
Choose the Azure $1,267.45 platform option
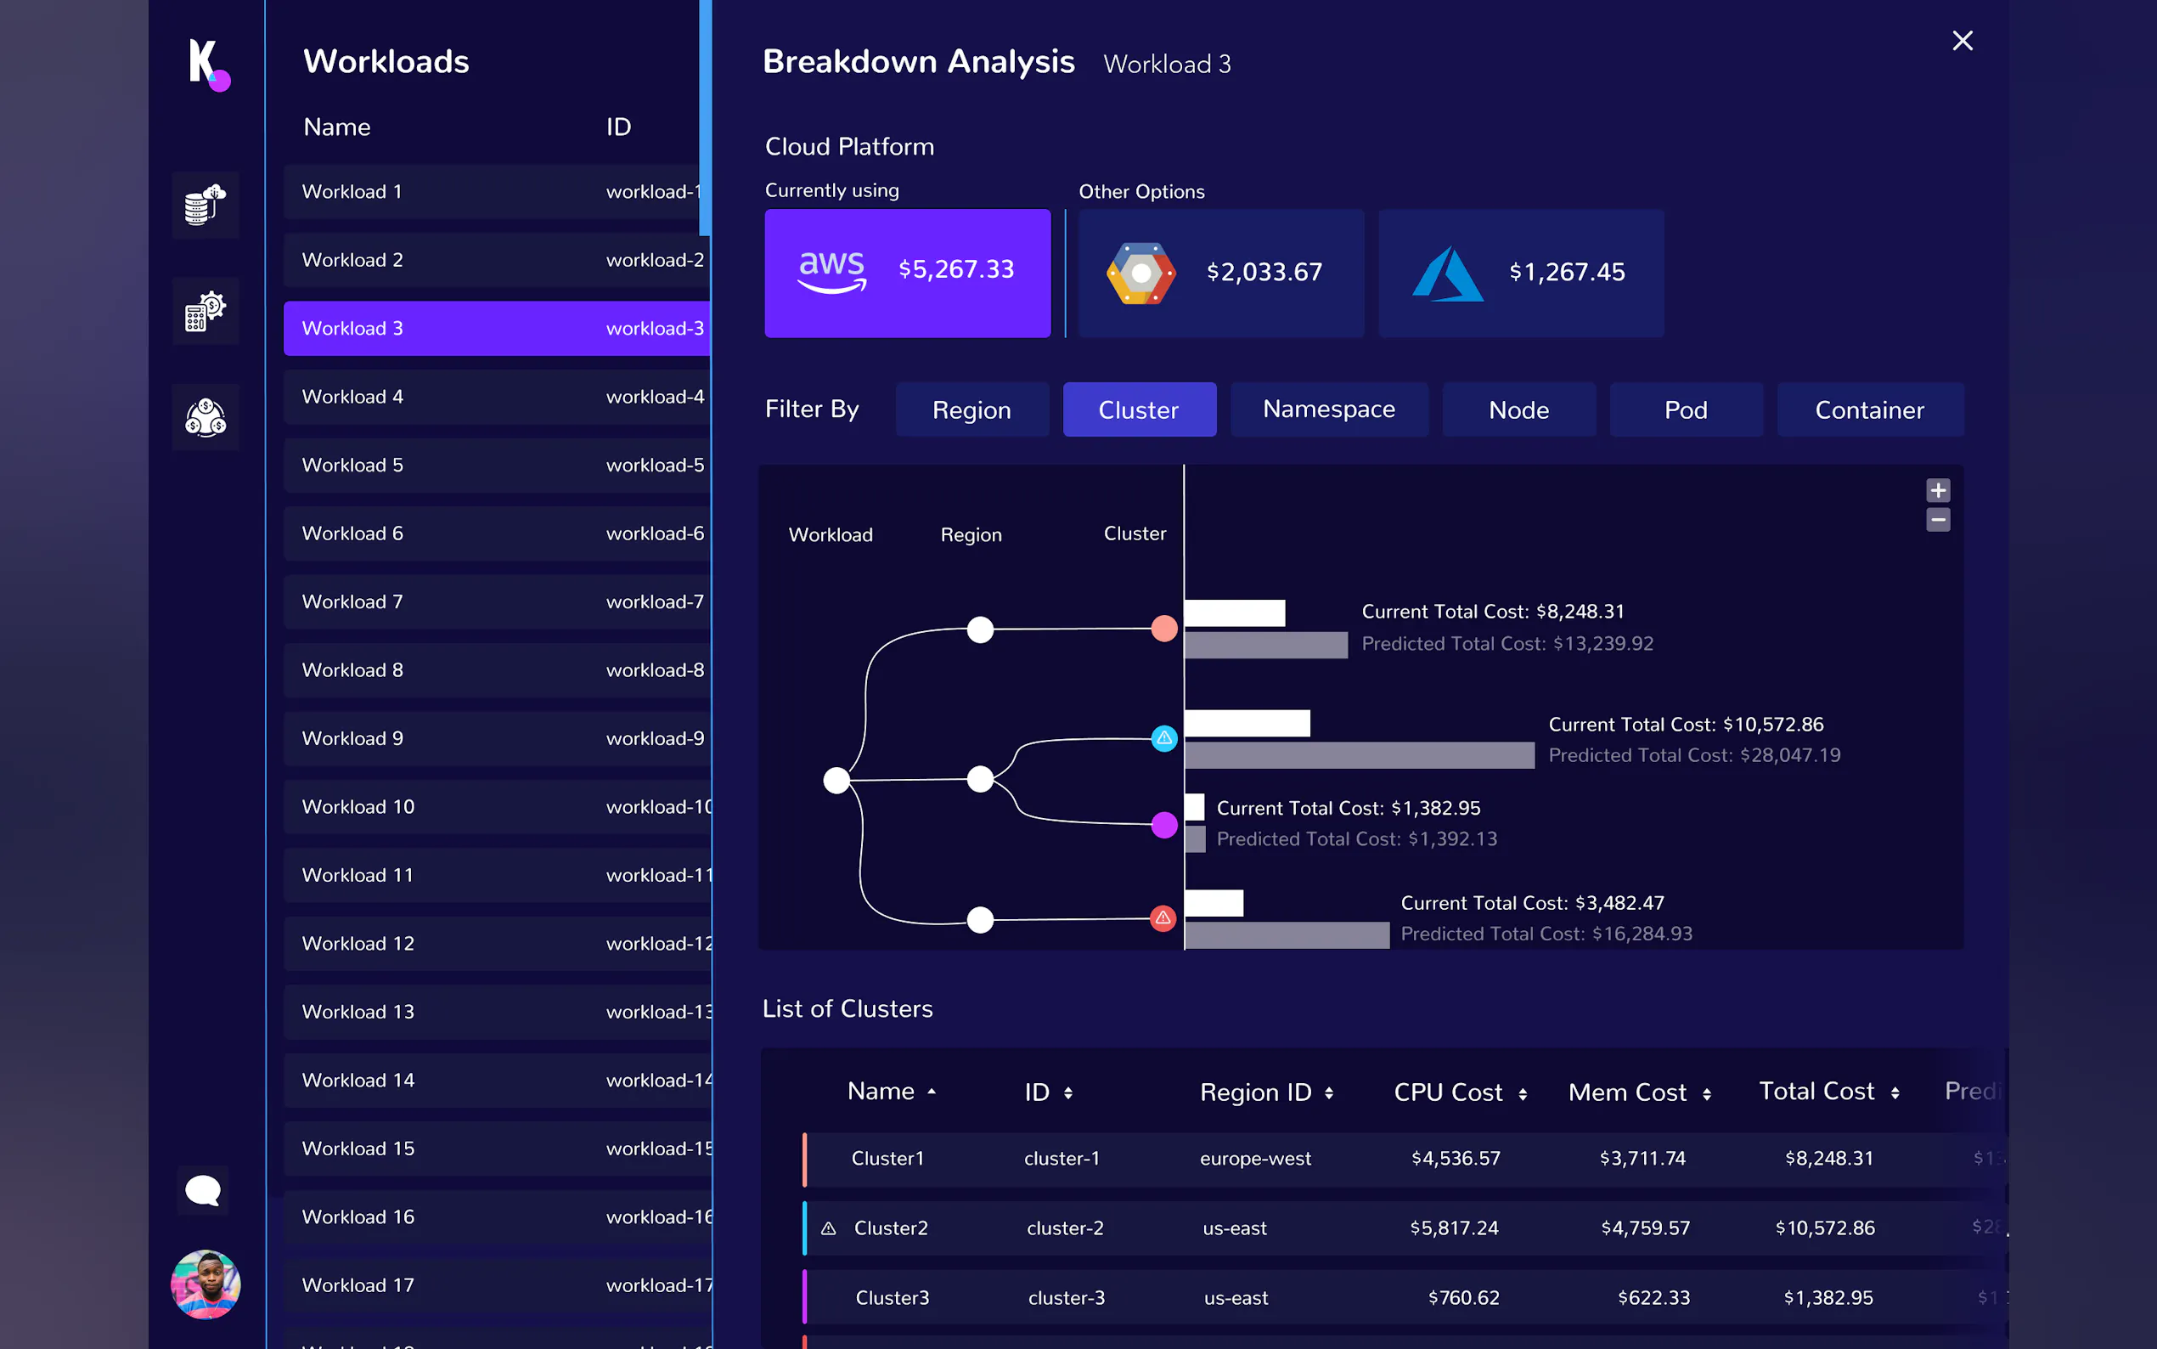(1520, 273)
